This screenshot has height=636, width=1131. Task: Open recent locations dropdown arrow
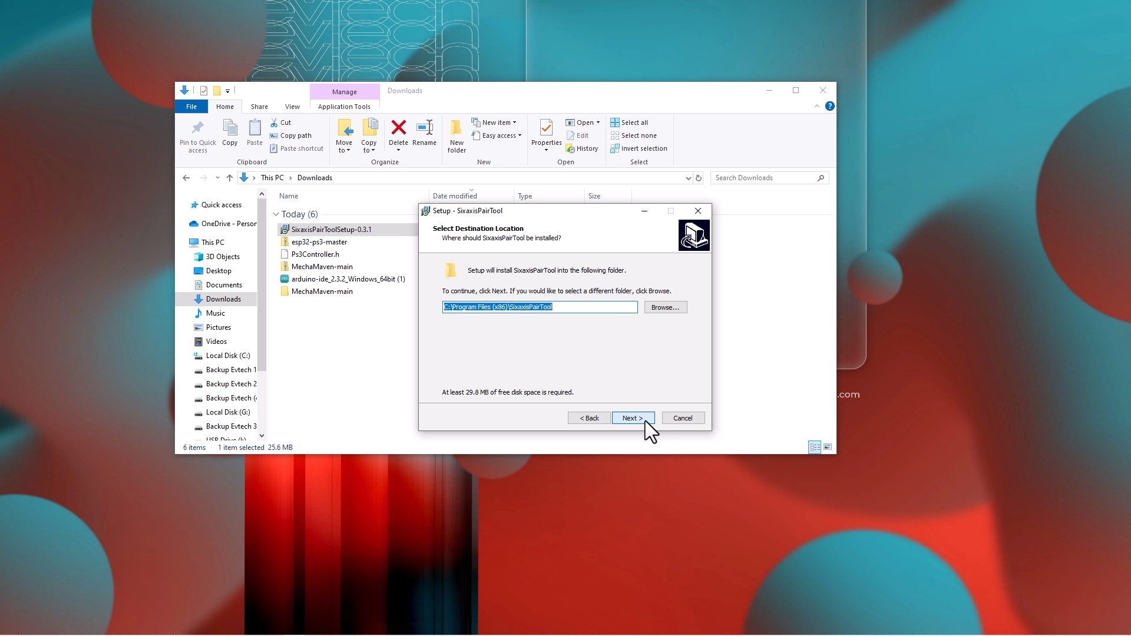pos(217,178)
